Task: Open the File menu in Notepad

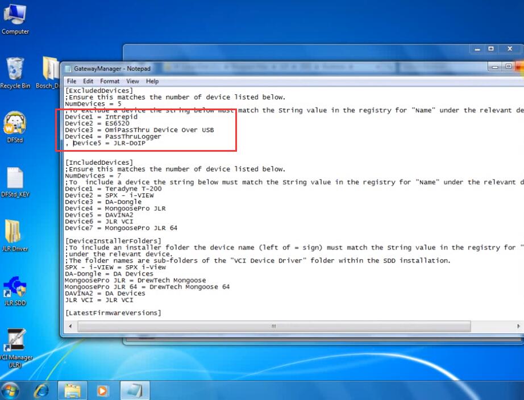Action: (x=72, y=81)
